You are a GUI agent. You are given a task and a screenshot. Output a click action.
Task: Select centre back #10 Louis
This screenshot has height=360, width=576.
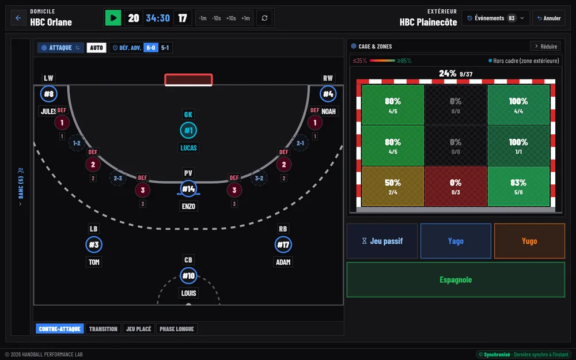(x=188, y=276)
